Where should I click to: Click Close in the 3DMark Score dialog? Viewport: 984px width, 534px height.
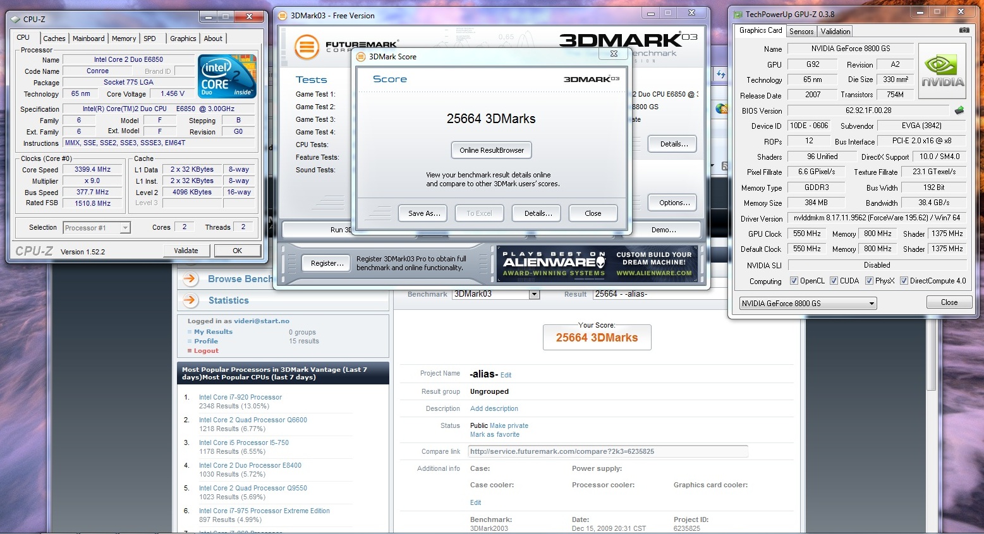(593, 213)
